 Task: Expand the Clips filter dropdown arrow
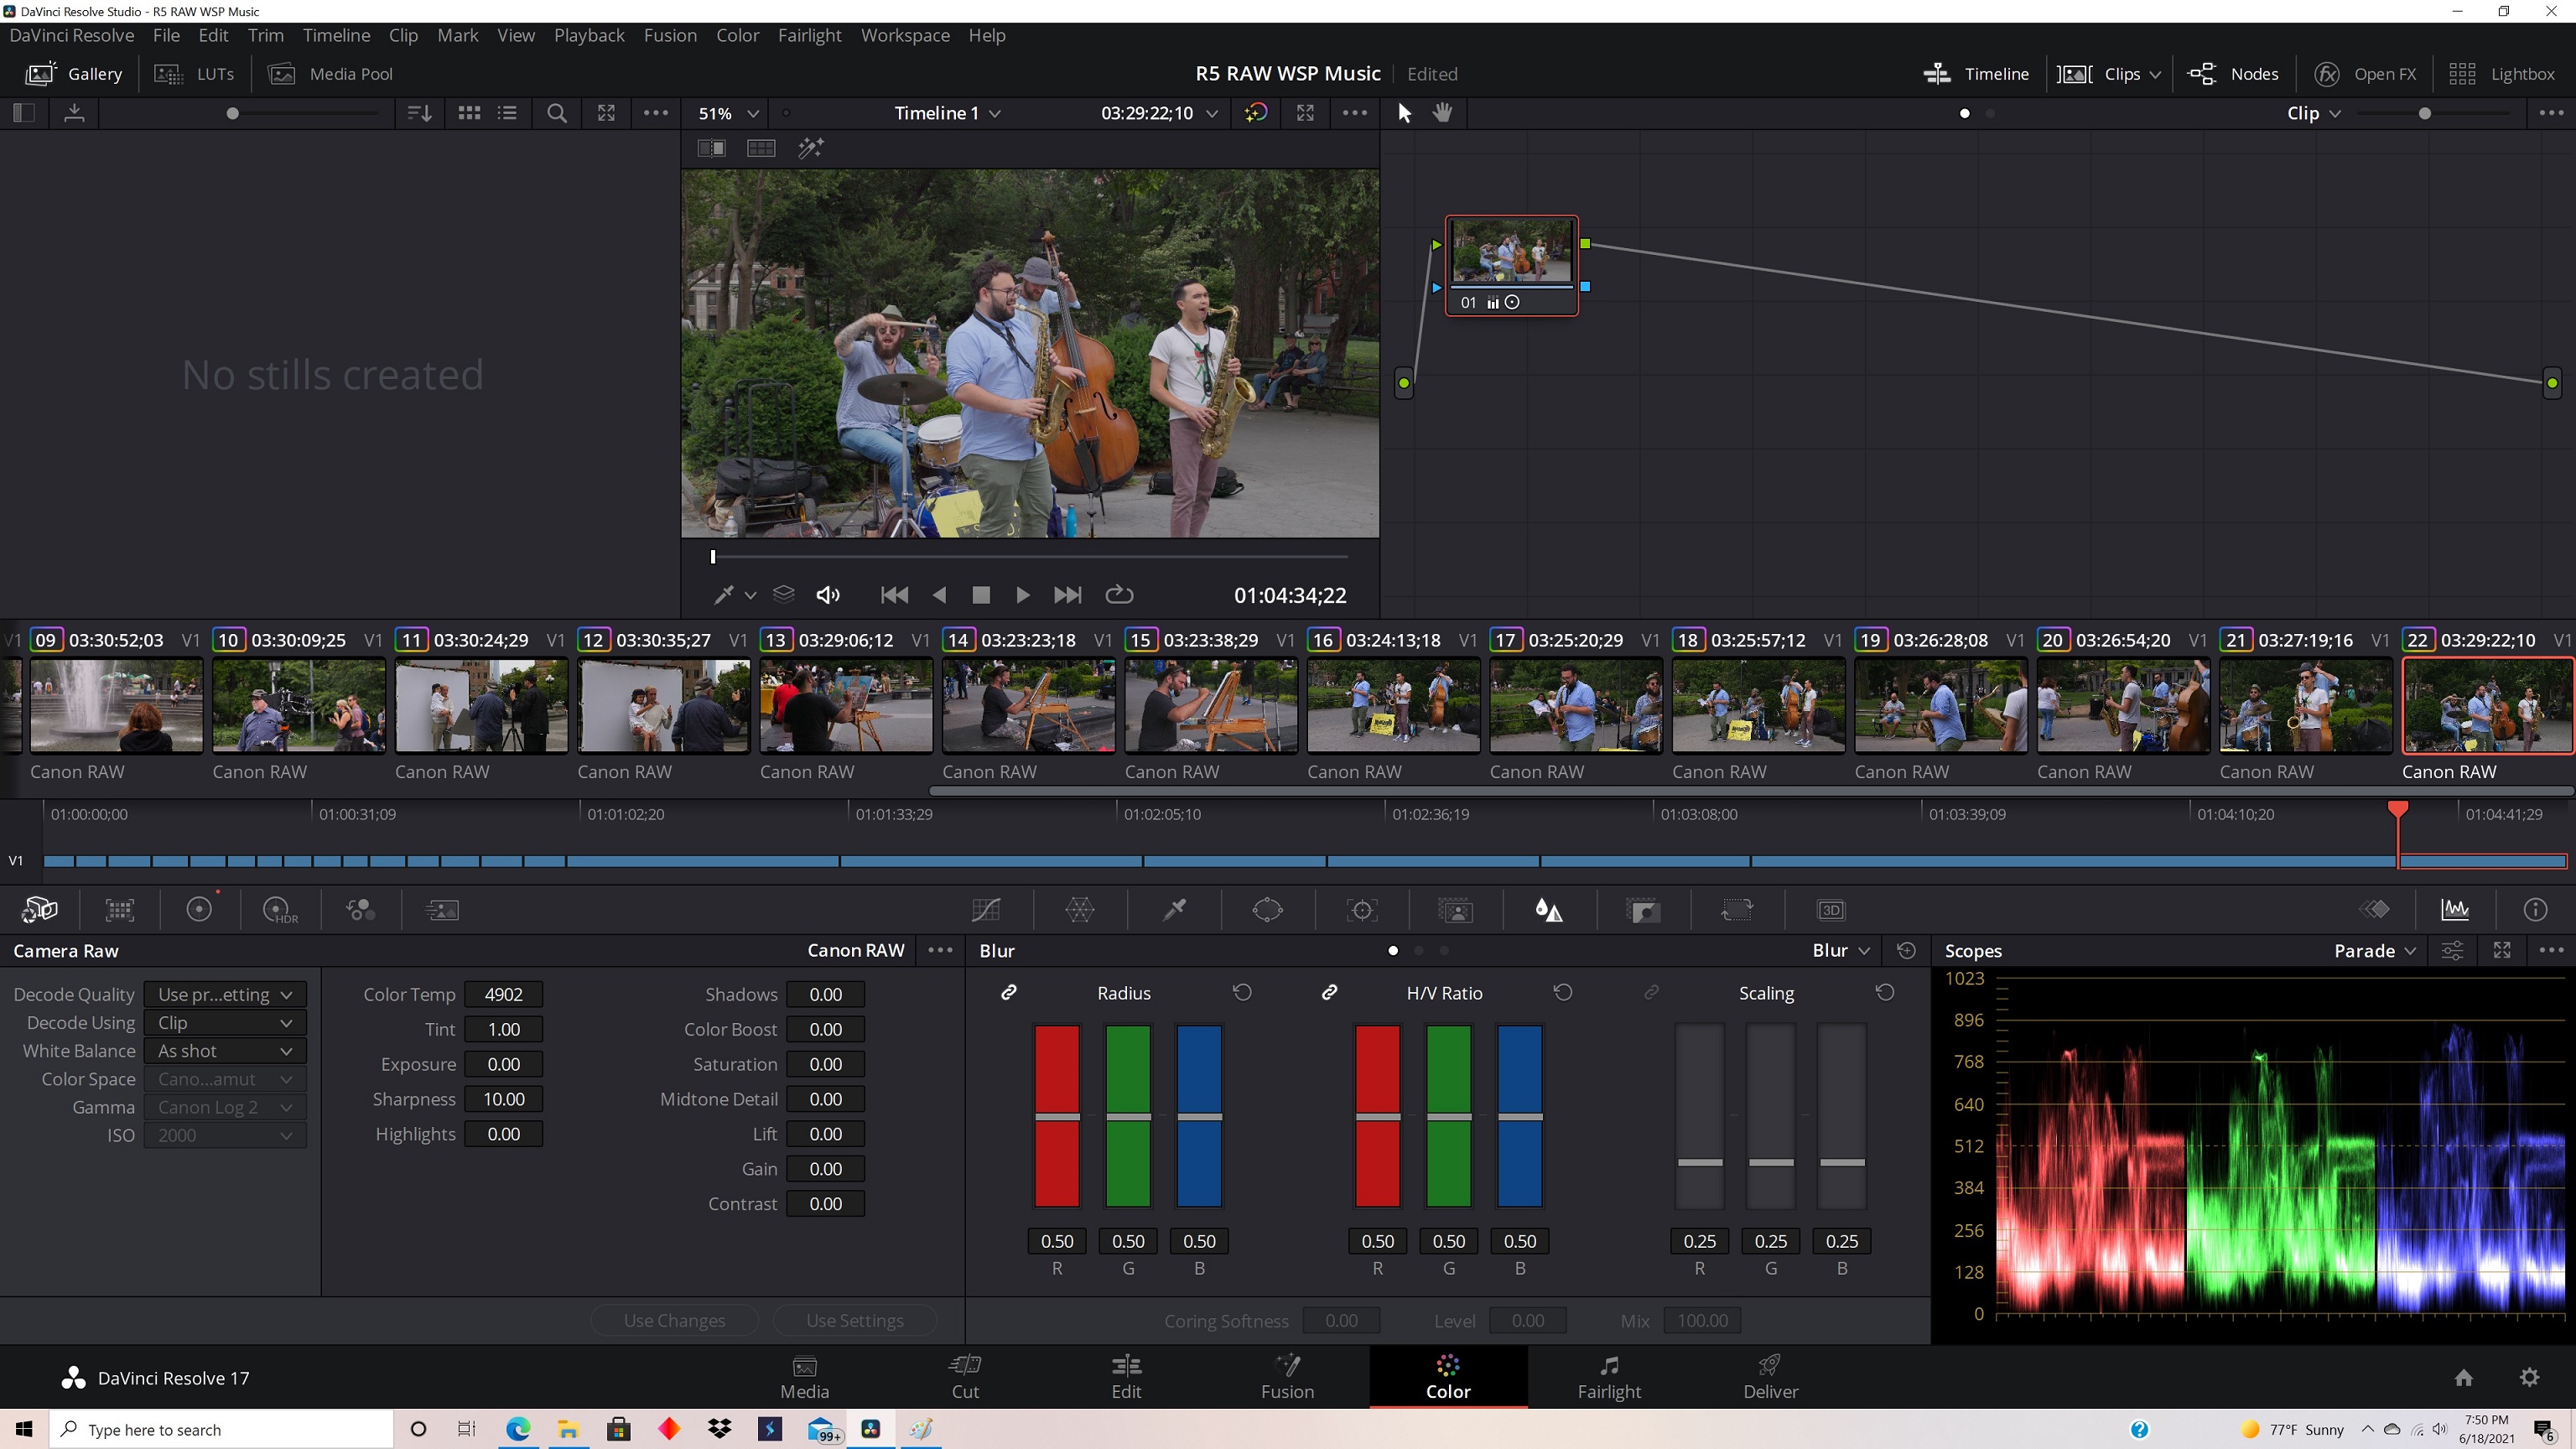2155,74
